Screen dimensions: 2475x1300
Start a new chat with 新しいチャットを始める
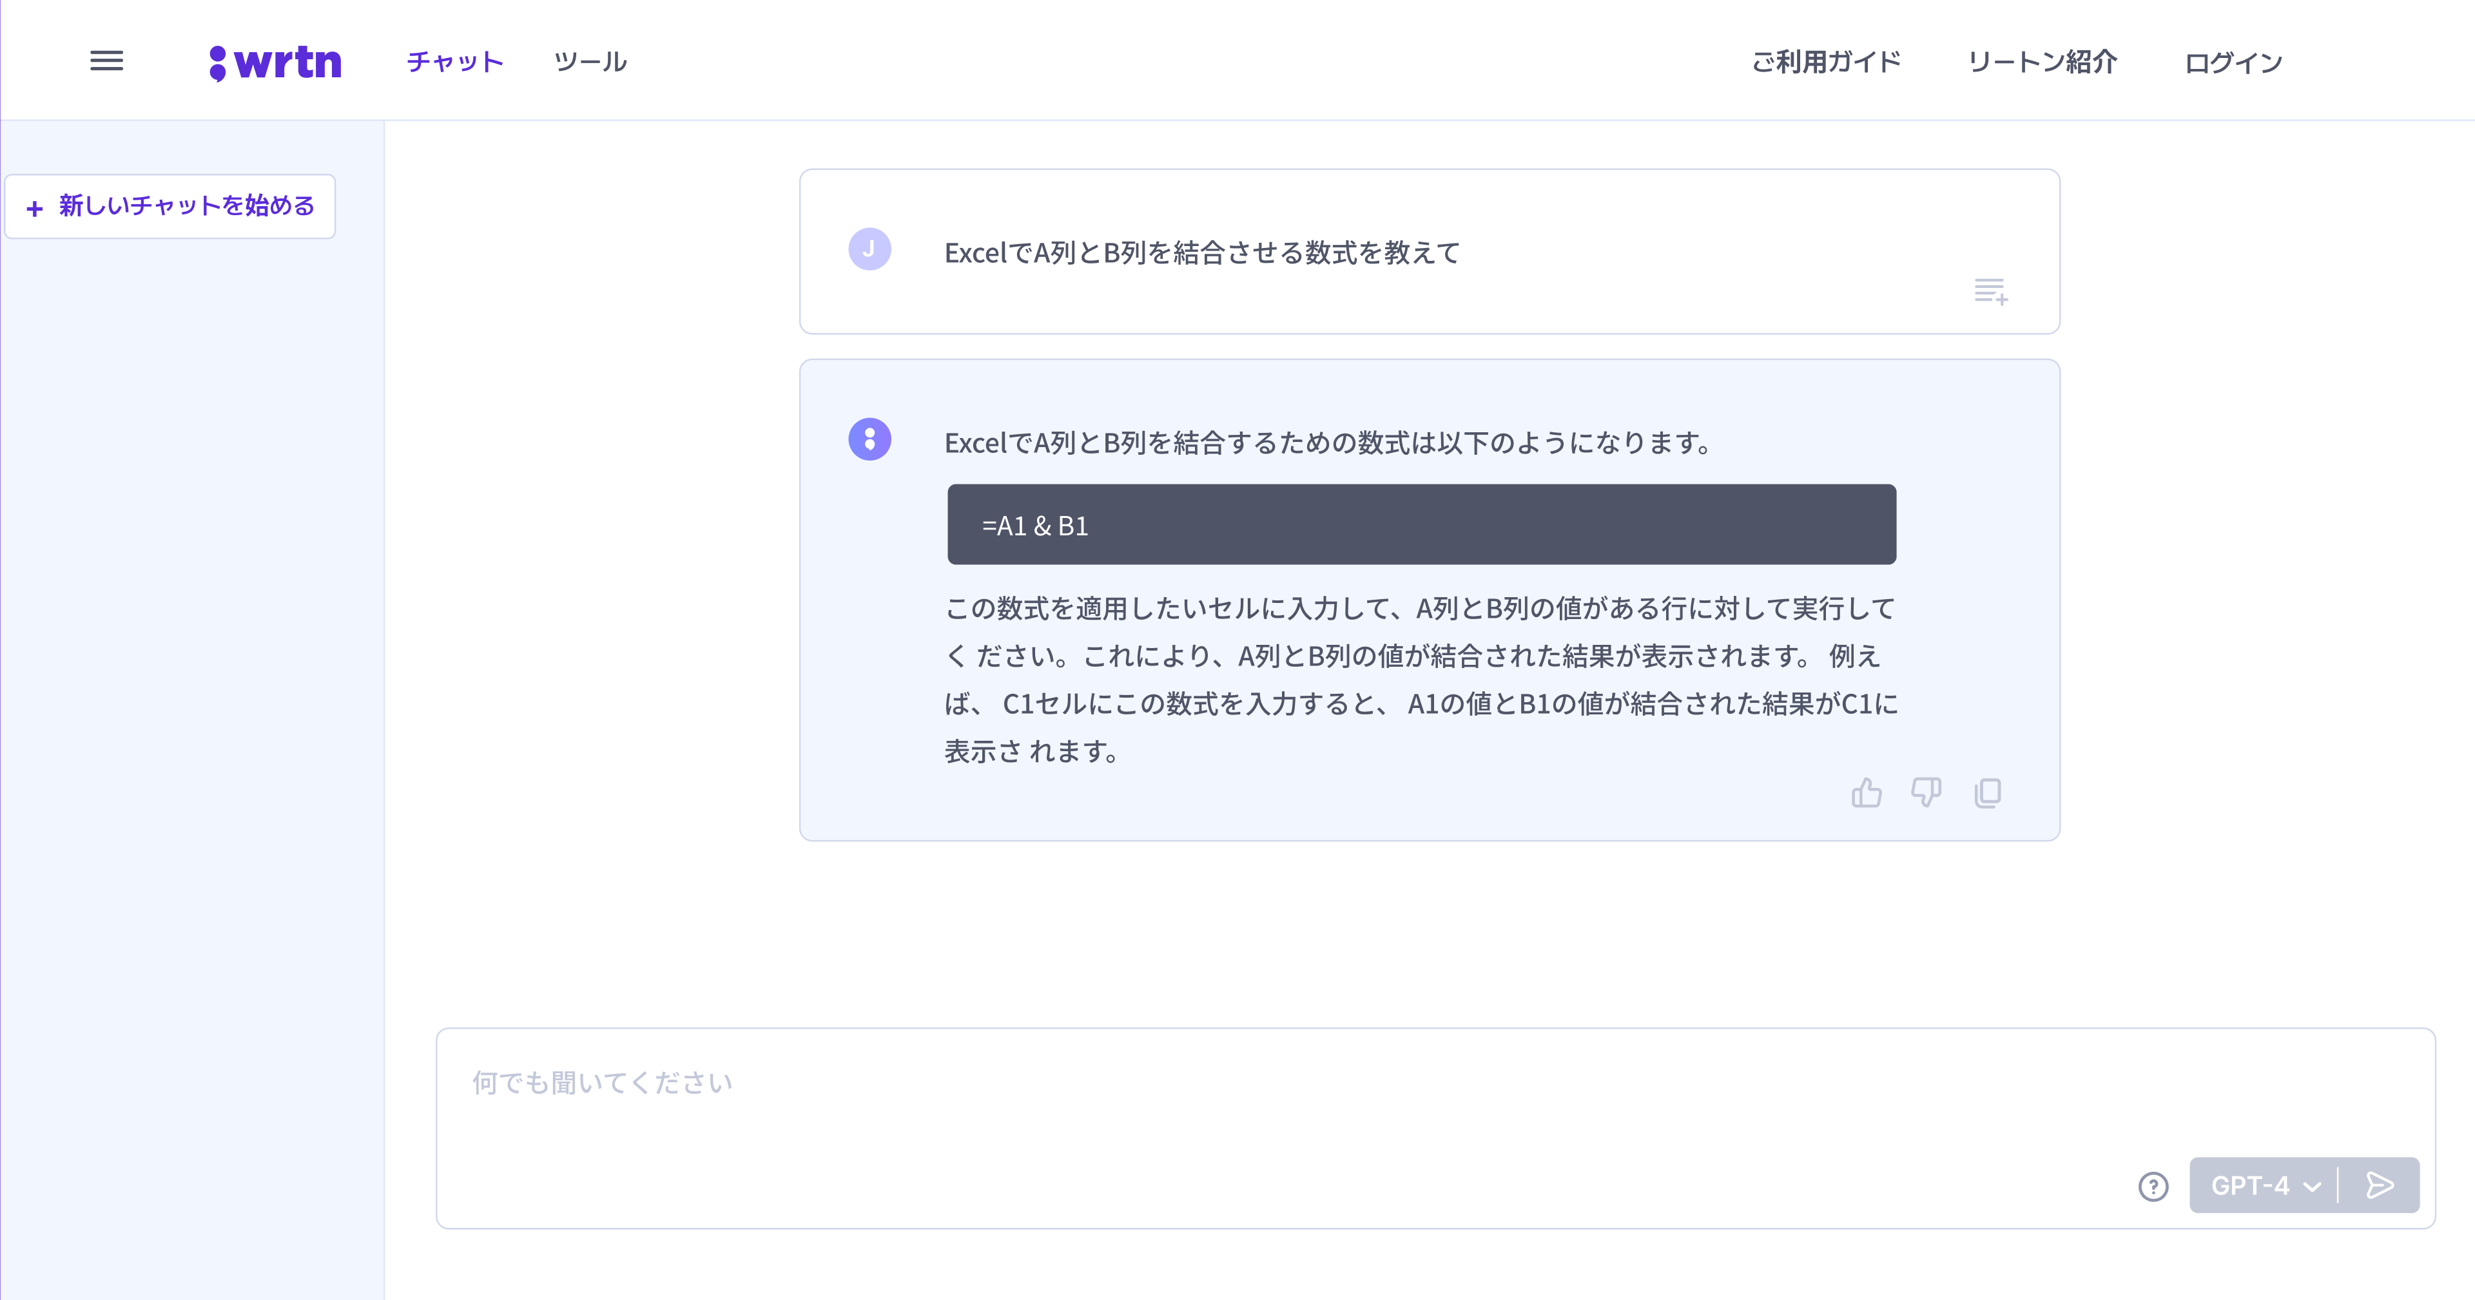tap(170, 206)
